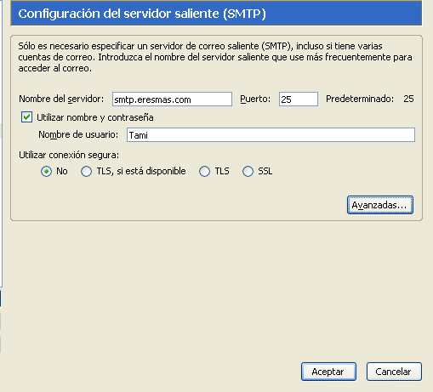Click the SMTP description paragraph text
This screenshot has width=433, height=392.
tap(215, 57)
